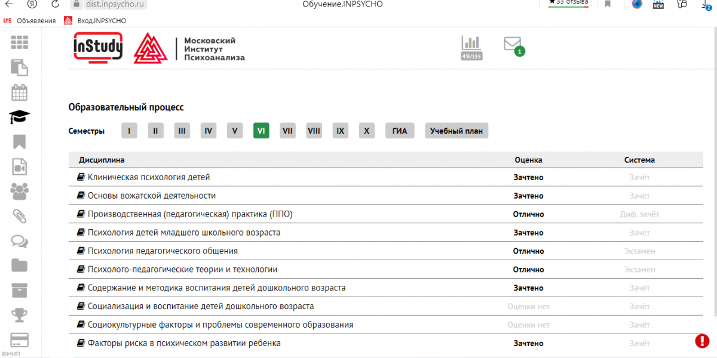Image resolution: width=717 pixels, height=358 pixels.
Task: Open the grid menu icon in sidebar
Action: [x=19, y=43]
